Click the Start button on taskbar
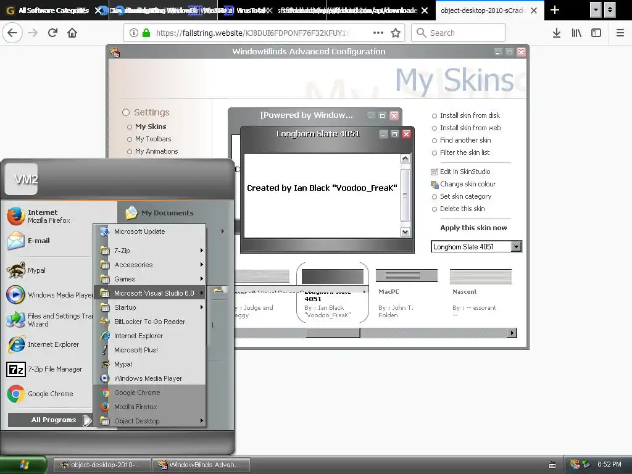The height and width of the screenshot is (474, 632). (23, 464)
